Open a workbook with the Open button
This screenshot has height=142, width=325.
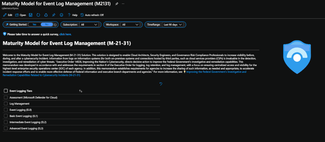(x=21, y=15)
